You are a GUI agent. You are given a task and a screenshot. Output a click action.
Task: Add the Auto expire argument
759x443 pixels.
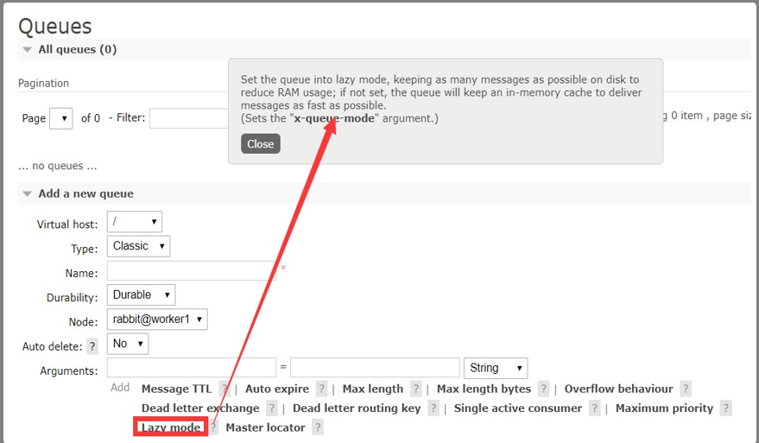(x=277, y=389)
